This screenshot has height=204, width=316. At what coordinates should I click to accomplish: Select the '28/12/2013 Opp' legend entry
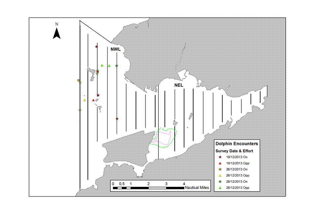pyautogui.click(x=238, y=188)
